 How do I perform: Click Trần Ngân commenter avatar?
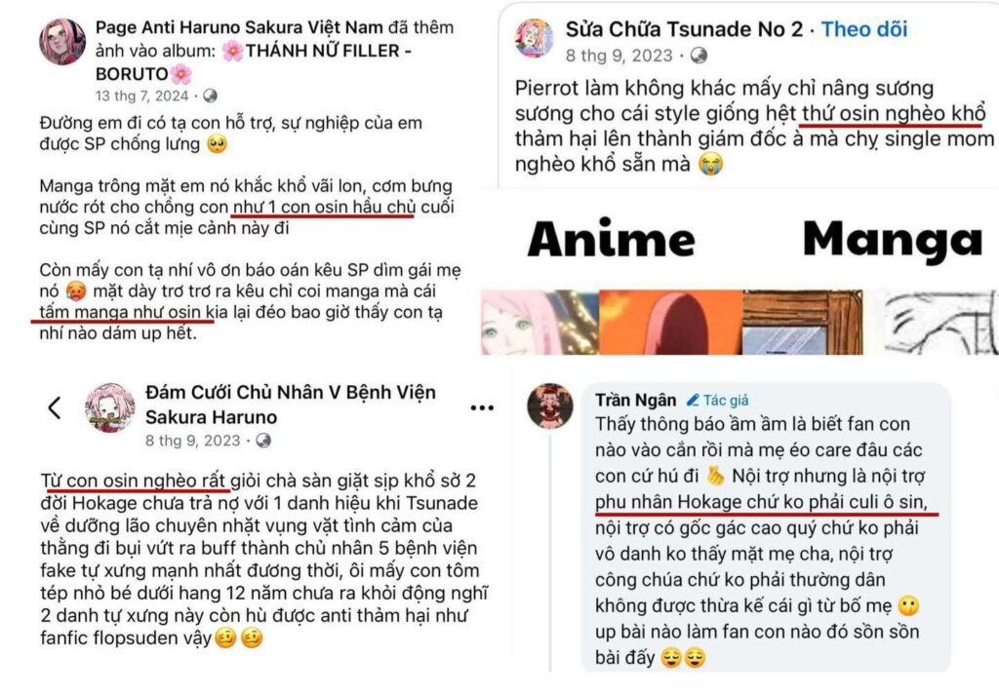coord(550,406)
